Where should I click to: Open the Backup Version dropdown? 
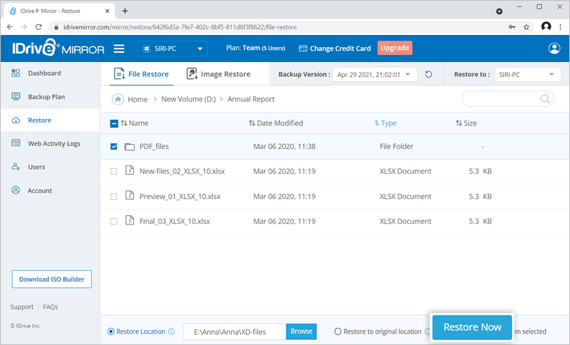coord(375,75)
